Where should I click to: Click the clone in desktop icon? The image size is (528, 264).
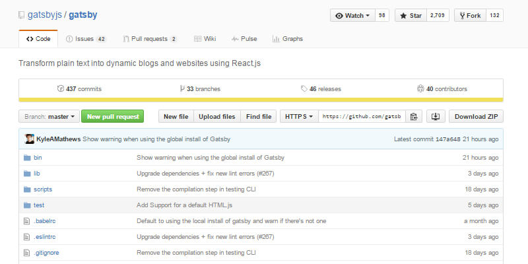(x=435, y=117)
